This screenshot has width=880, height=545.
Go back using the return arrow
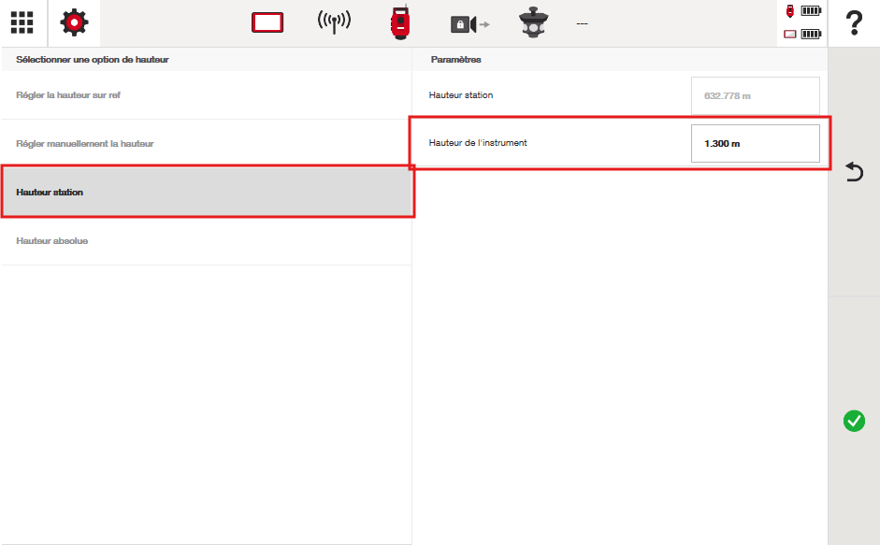pyautogui.click(x=854, y=172)
